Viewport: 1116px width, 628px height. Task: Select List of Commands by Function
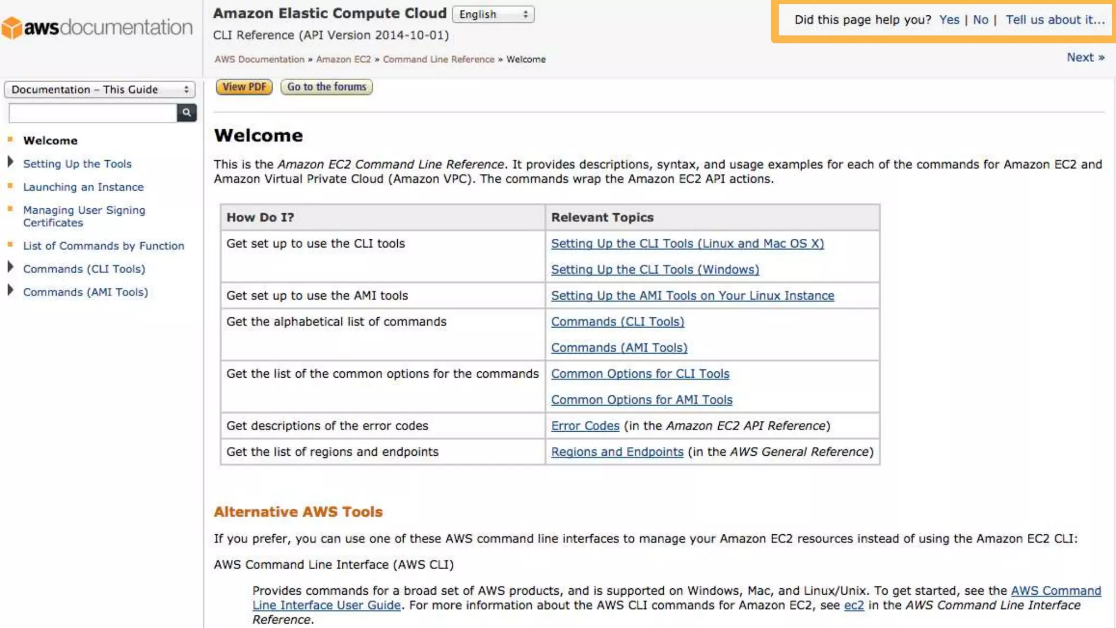tap(104, 246)
